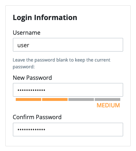Focus the Confirm Password input field
The height and width of the screenshot is (151, 136).
[68, 130]
